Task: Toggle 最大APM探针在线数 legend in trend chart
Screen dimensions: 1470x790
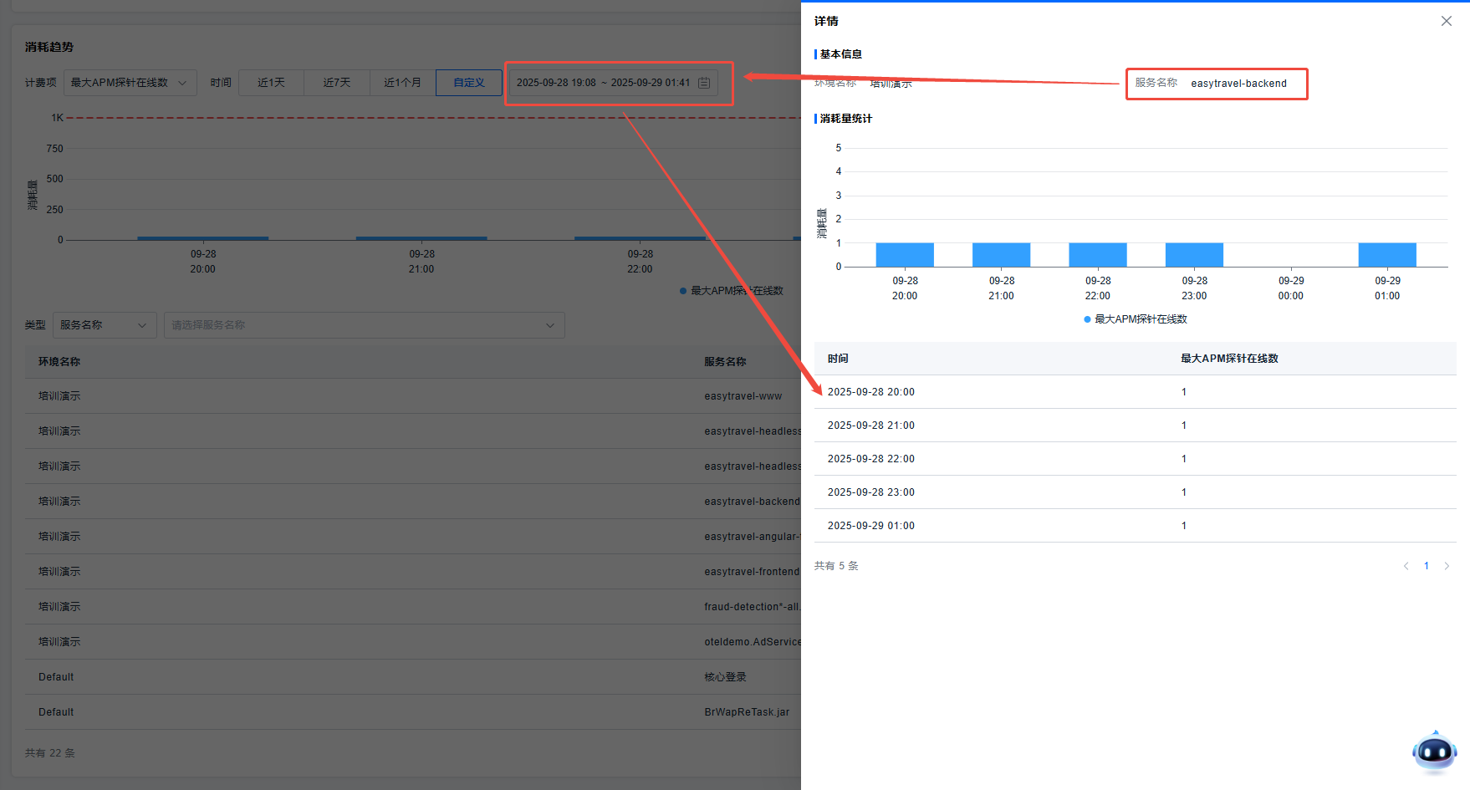Action: click(x=732, y=291)
